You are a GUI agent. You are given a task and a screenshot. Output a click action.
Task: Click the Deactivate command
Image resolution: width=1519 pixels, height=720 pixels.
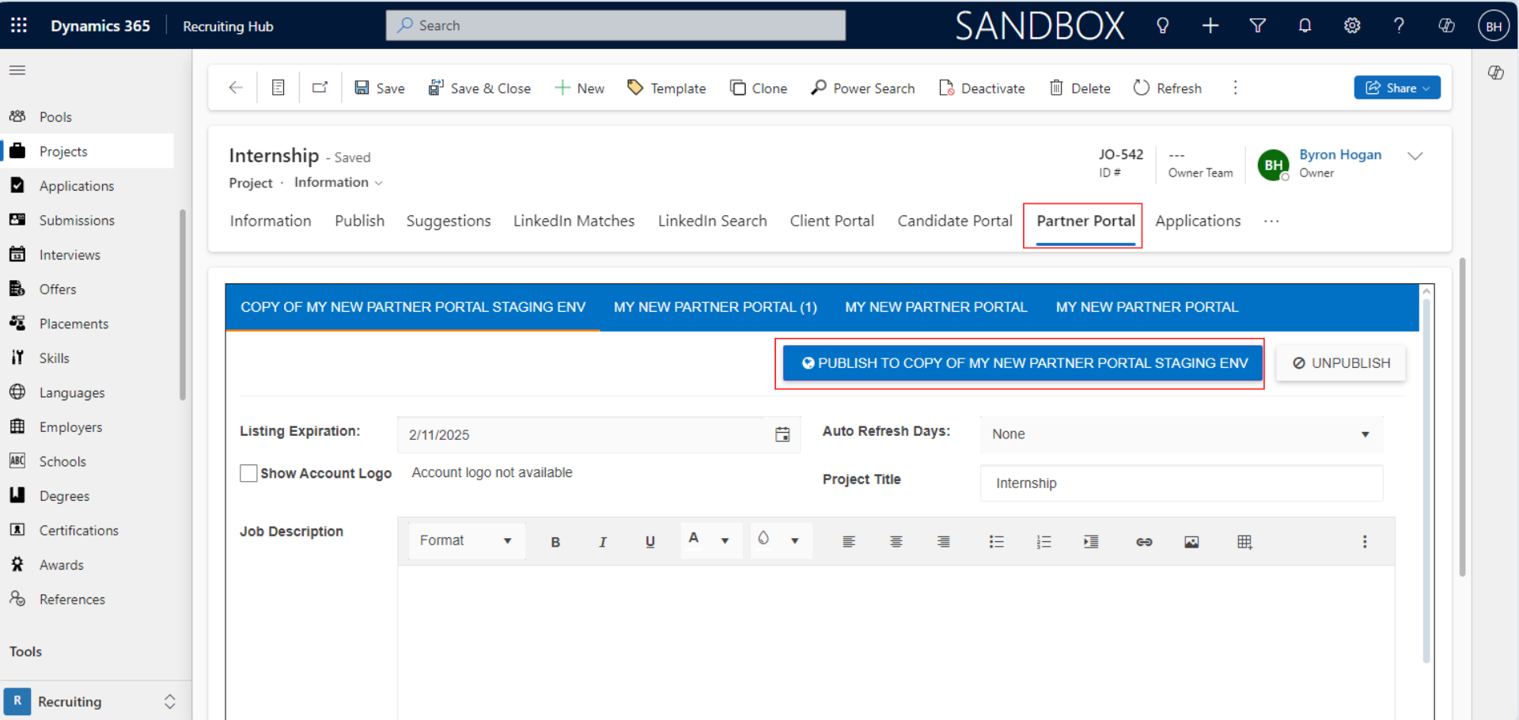[982, 88]
